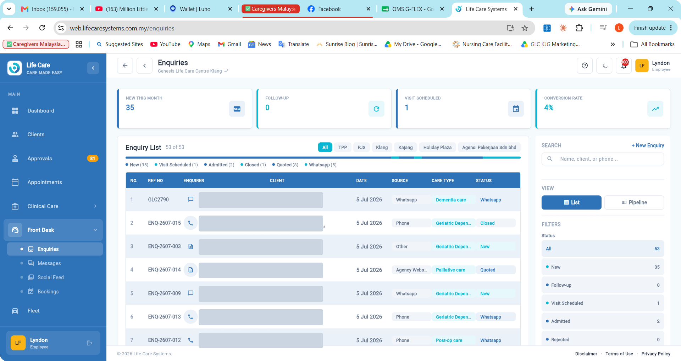
Task: Click the name, client, or phone search field
Action: coord(603,159)
